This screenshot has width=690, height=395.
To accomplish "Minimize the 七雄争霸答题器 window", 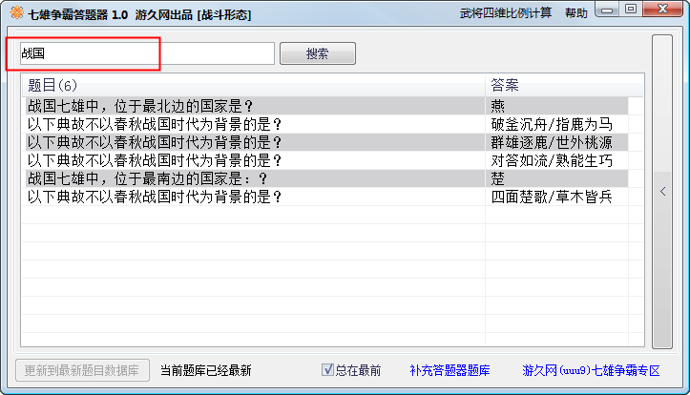I will click(607, 10).
